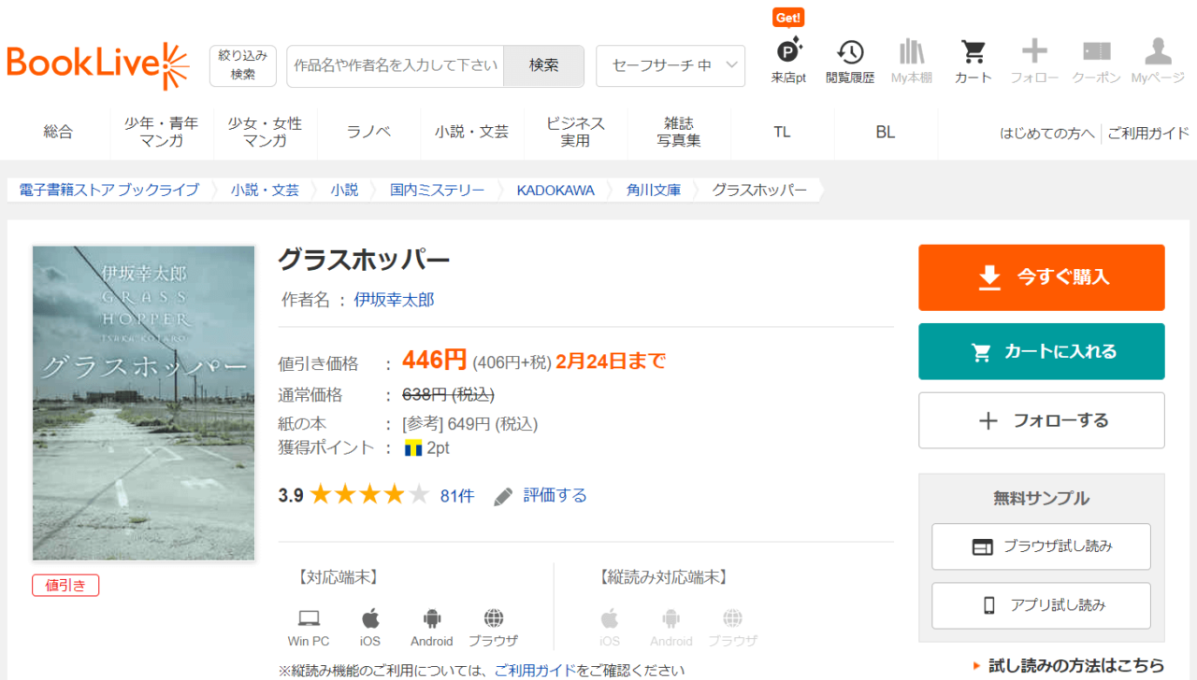The width and height of the screenshot is (1197, 680).
Task: Click the star rating icons
Action: [369, 494]
